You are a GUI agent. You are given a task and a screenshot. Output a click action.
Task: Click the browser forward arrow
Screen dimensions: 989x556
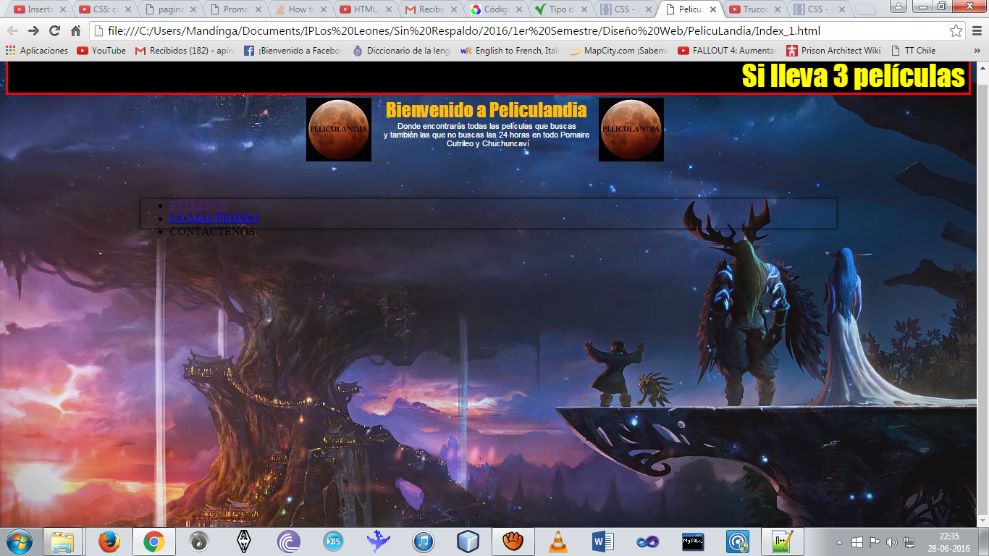click(33, 31)
